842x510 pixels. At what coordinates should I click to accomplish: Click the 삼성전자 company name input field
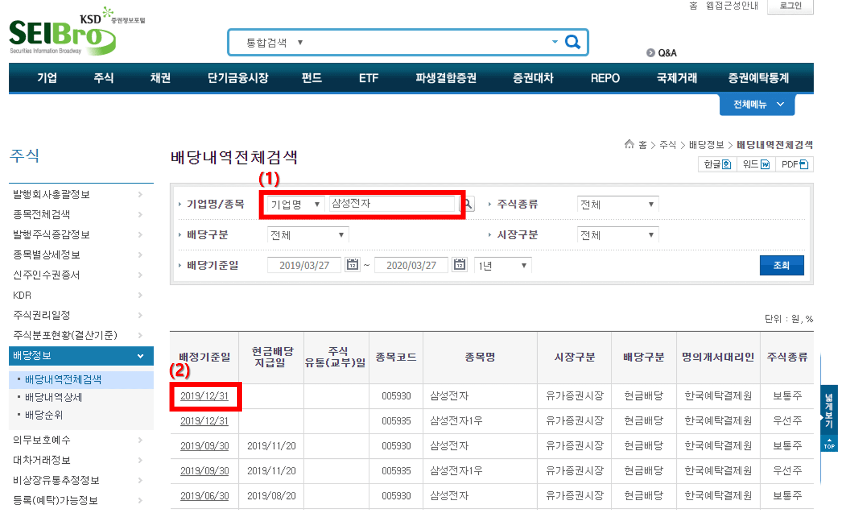392,204
